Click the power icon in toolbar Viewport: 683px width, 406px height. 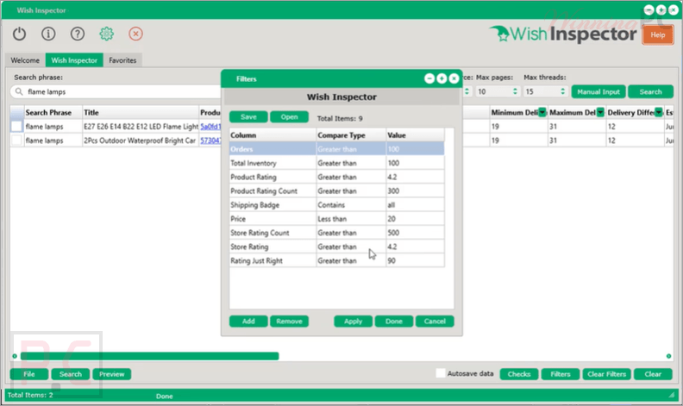(x=19, y=34)
